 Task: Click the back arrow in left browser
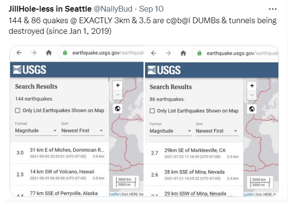point(19,53)
